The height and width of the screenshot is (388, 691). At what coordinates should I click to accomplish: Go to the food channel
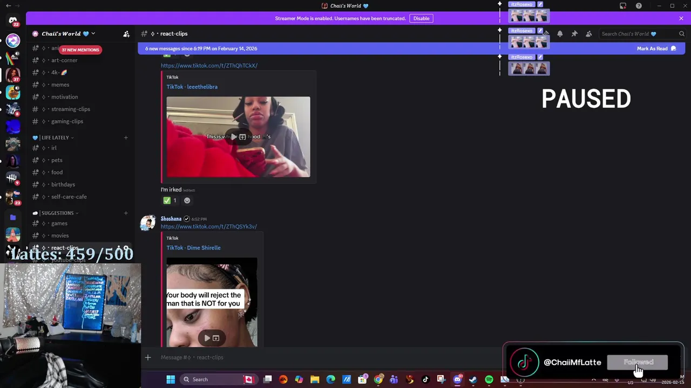[57, 172]
